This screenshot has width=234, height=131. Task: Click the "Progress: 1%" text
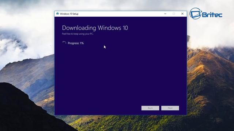pyautogui.click(x=76, y=43)
